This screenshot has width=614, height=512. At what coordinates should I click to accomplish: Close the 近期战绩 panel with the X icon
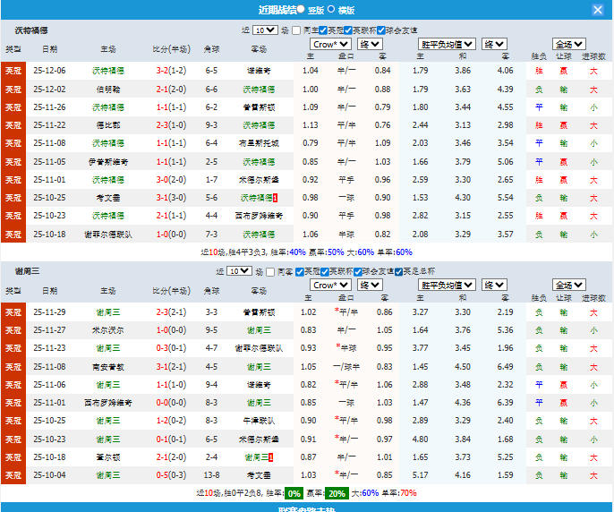pyautogui.click(x=598, y=10)
